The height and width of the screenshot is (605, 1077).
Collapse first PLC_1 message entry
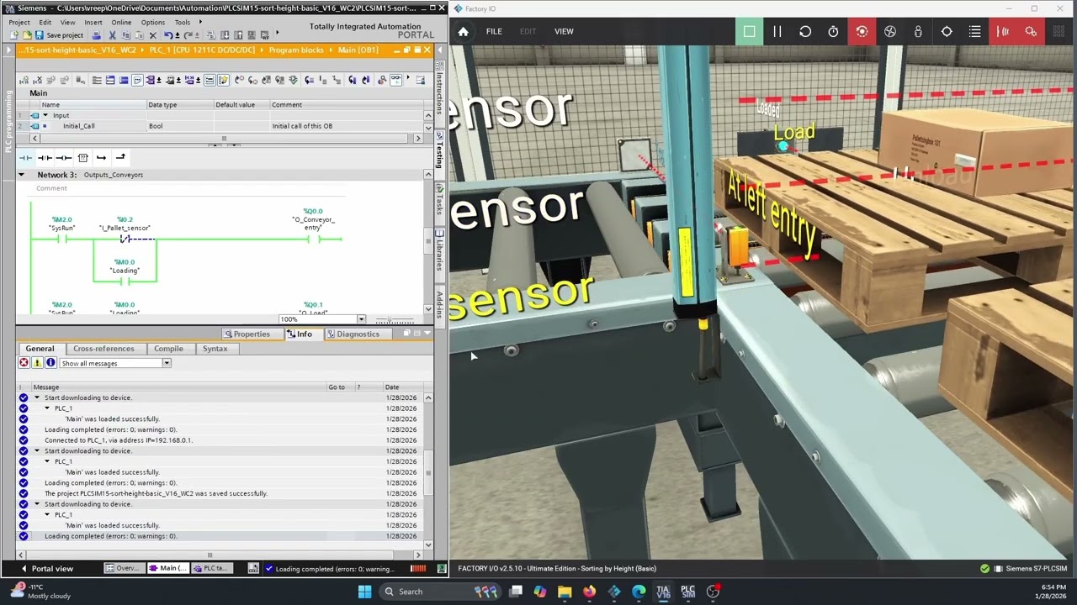[x=47, y=408]
